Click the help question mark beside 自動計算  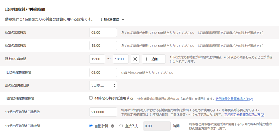(x=112, y=126)
